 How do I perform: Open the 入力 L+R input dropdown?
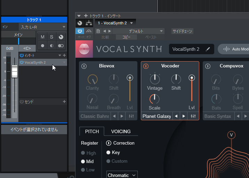pos(42,27)
